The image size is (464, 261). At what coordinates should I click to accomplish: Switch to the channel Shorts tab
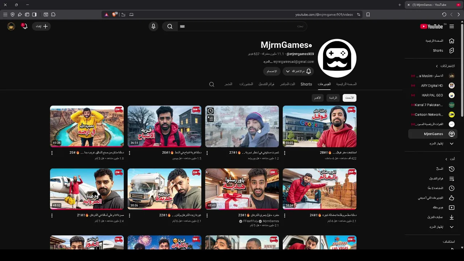tap(306, 84)
